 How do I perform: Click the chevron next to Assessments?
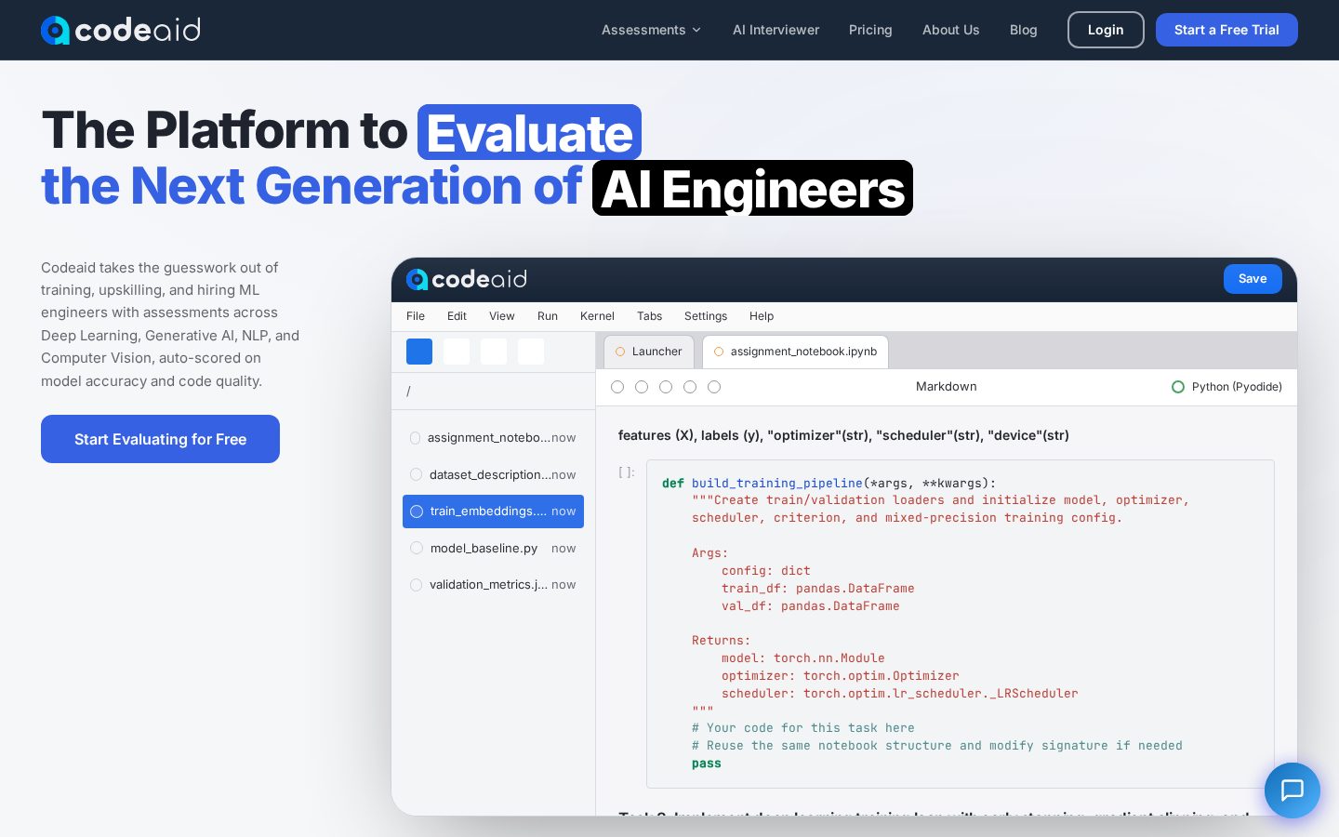click(x=696, y=30)
